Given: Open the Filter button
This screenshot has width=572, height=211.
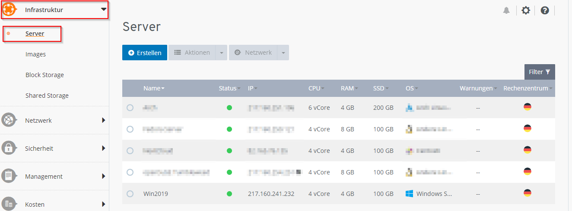Looking at the screenshot, I should pos(540,72).
